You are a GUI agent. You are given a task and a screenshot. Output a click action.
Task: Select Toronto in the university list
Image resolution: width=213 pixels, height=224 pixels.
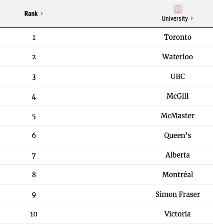178,37
